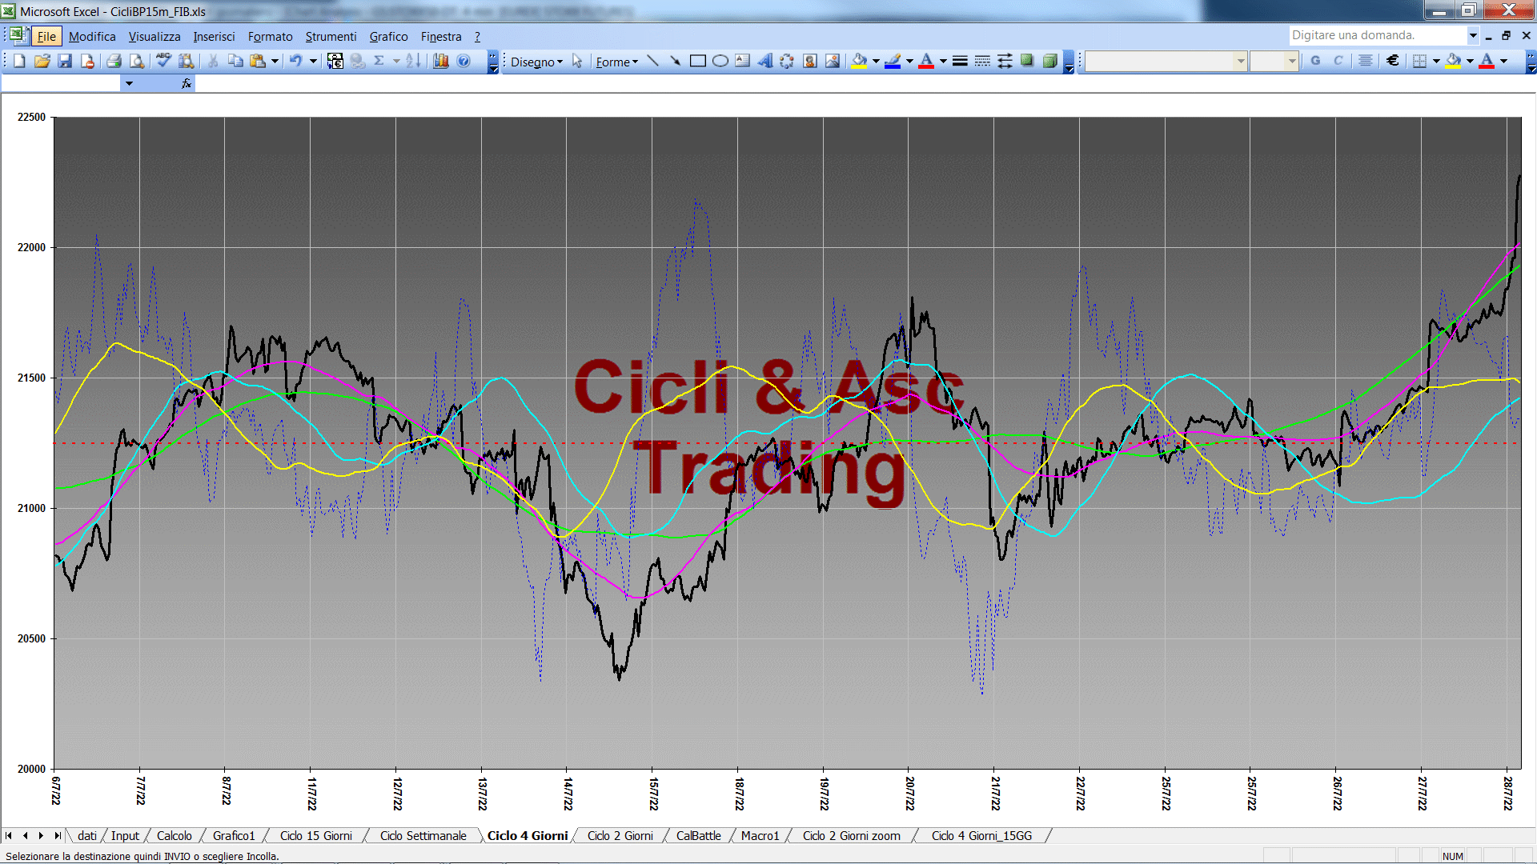Apply red Font Color on Drawing toolbar

coord(926,62)
